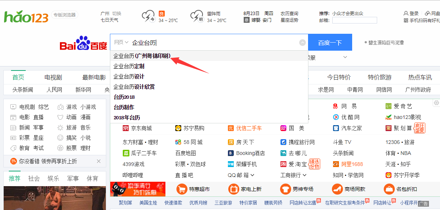Click the 优酷网 icon
Viewport: 440px width, 210px height.
click(x=336, y=117)
